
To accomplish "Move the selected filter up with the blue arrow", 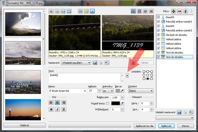I will coord(186,11).
